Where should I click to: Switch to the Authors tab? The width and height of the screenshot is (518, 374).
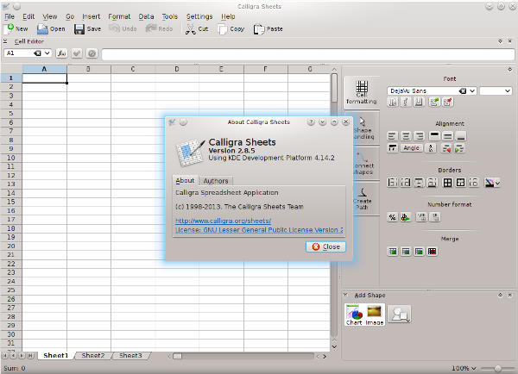click(216, 181)
